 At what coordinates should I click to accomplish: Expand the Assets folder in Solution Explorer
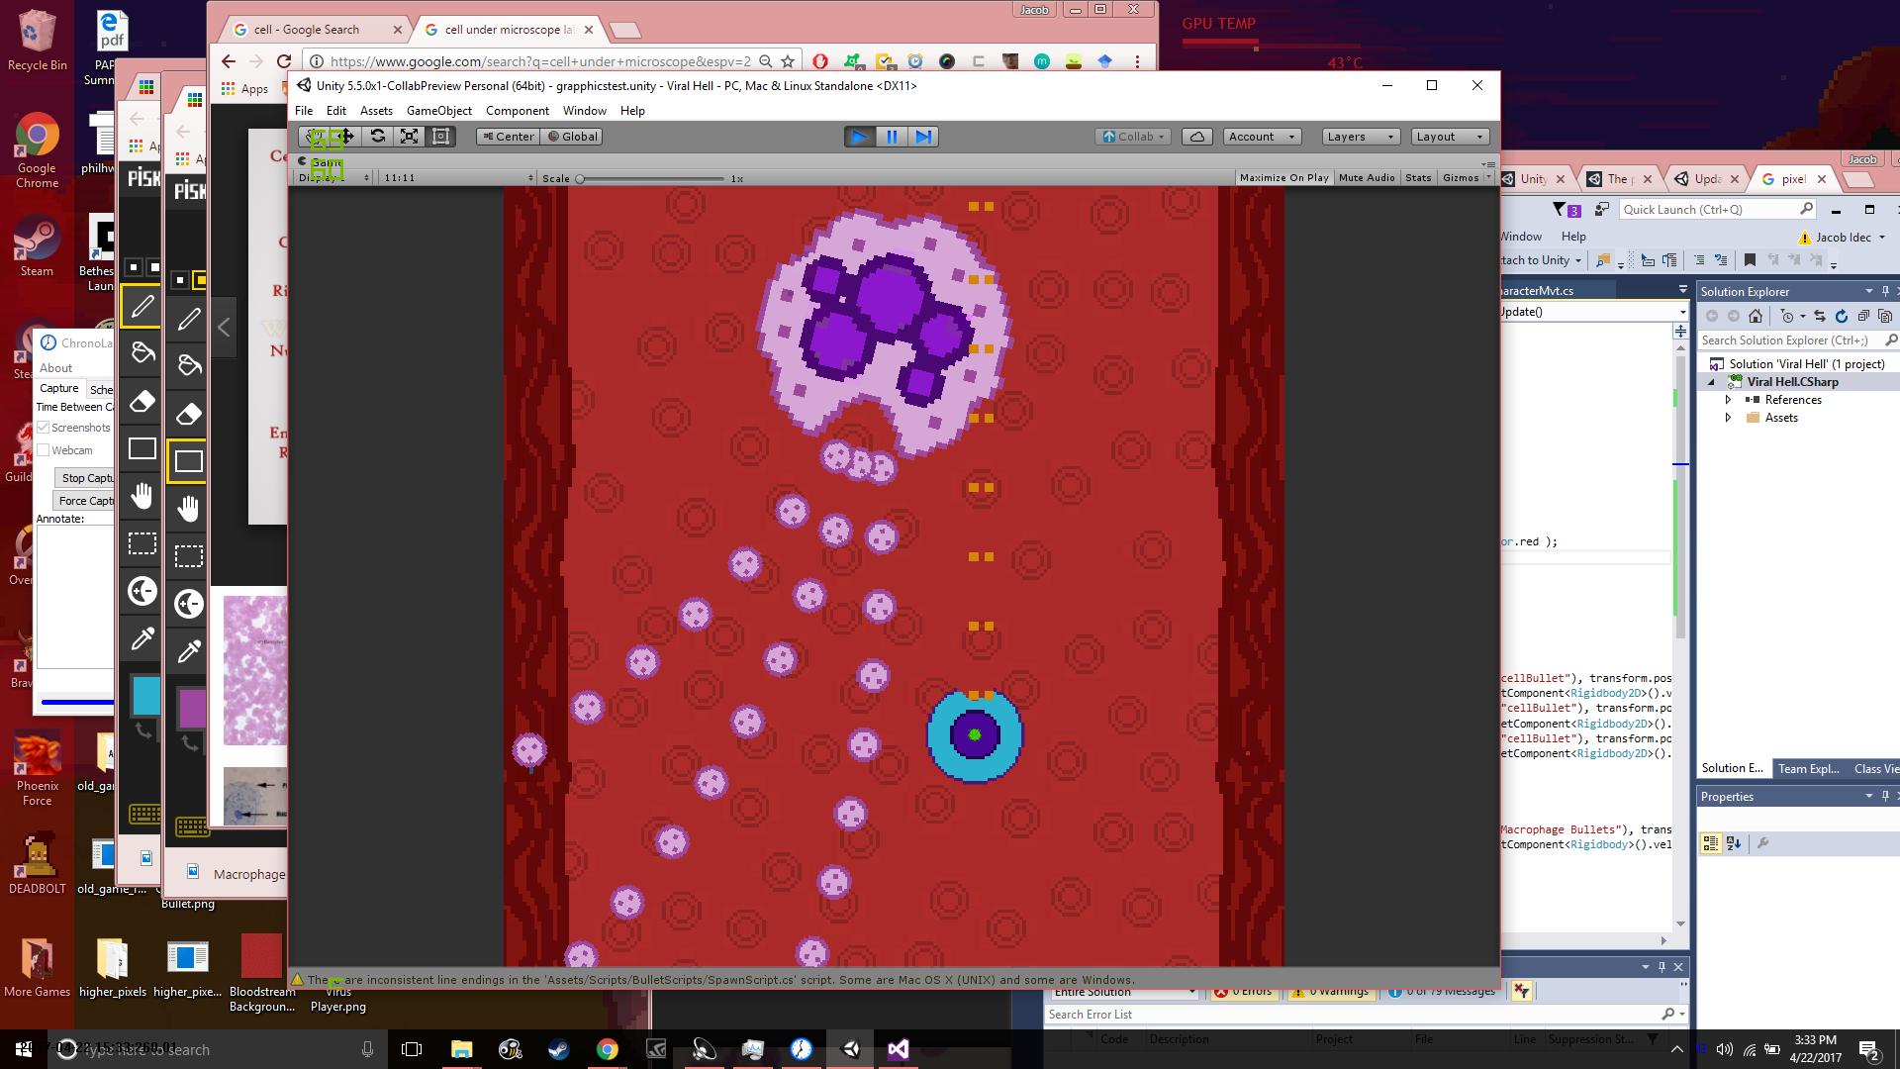1728,418
